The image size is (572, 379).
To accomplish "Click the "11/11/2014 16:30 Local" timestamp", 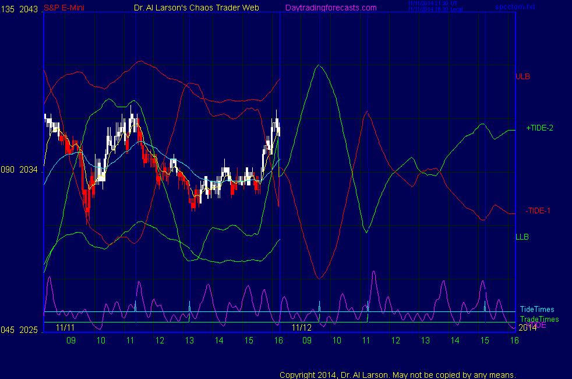I will (x=435, y=9).
